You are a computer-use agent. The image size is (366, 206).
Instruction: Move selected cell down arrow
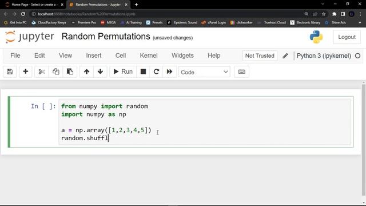click(100, 72)
